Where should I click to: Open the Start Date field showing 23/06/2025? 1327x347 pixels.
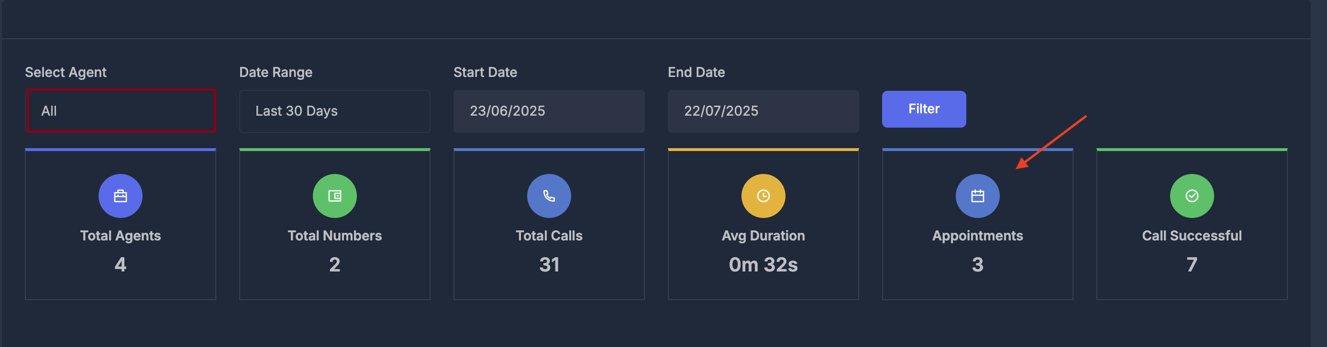point(549,111)
